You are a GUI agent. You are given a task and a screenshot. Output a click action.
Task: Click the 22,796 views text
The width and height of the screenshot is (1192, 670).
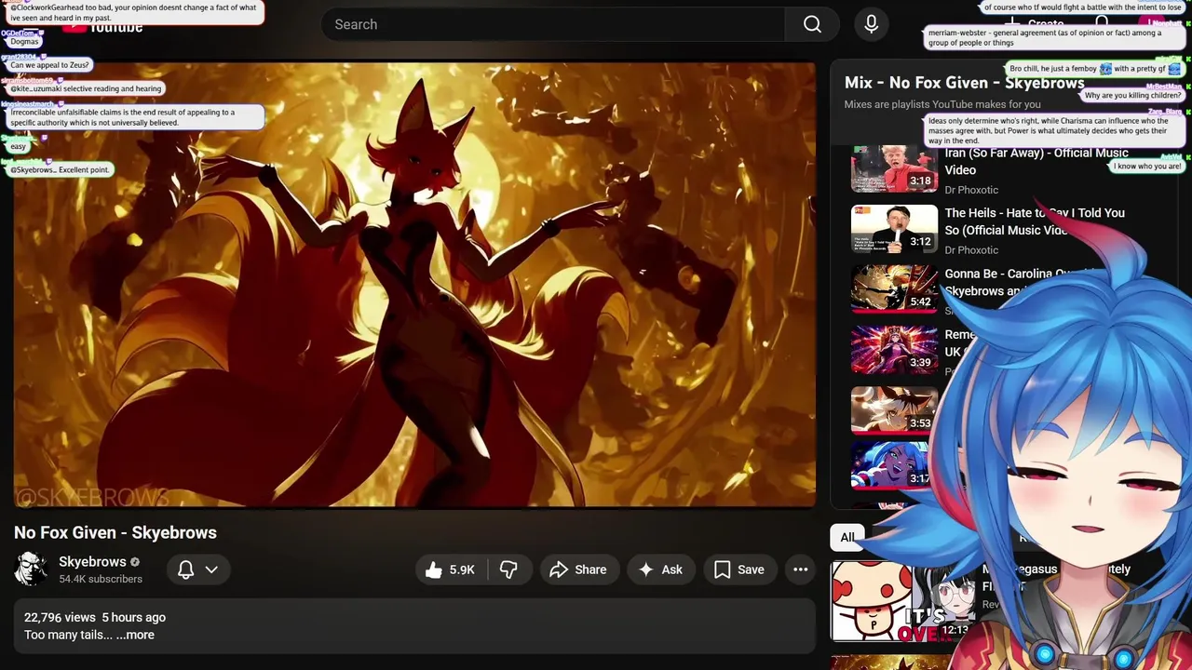60,617
